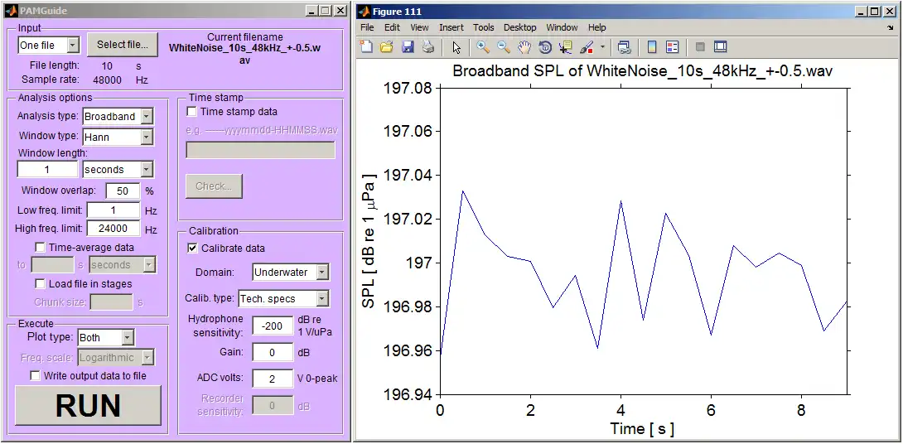
Task: Click the large RUN button
Action: [88, 405]
